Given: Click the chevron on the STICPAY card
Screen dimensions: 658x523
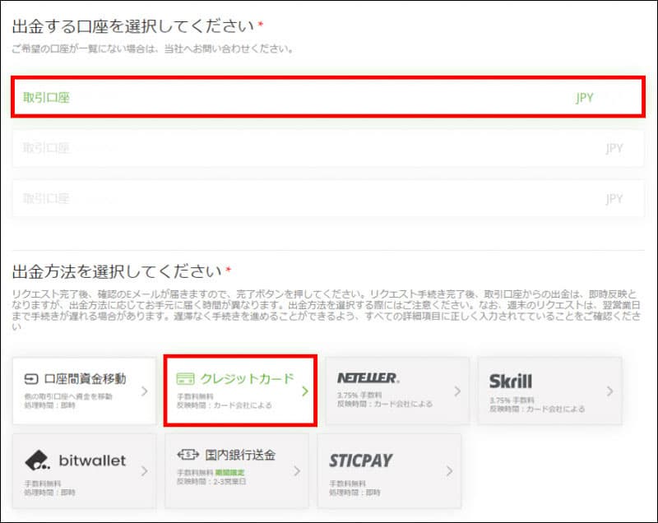Looking at the screenshot, I should click(x=449, y=471).
